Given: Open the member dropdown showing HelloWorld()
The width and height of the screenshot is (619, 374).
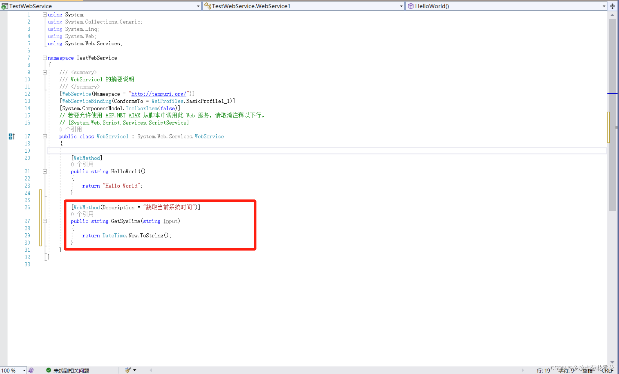Looking at the screenshot, I should point(604,6).
